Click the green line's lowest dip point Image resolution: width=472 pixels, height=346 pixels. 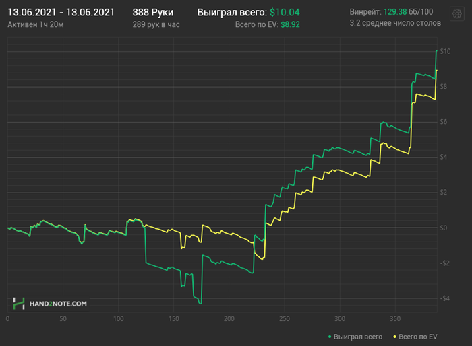(x=201, y=304)
